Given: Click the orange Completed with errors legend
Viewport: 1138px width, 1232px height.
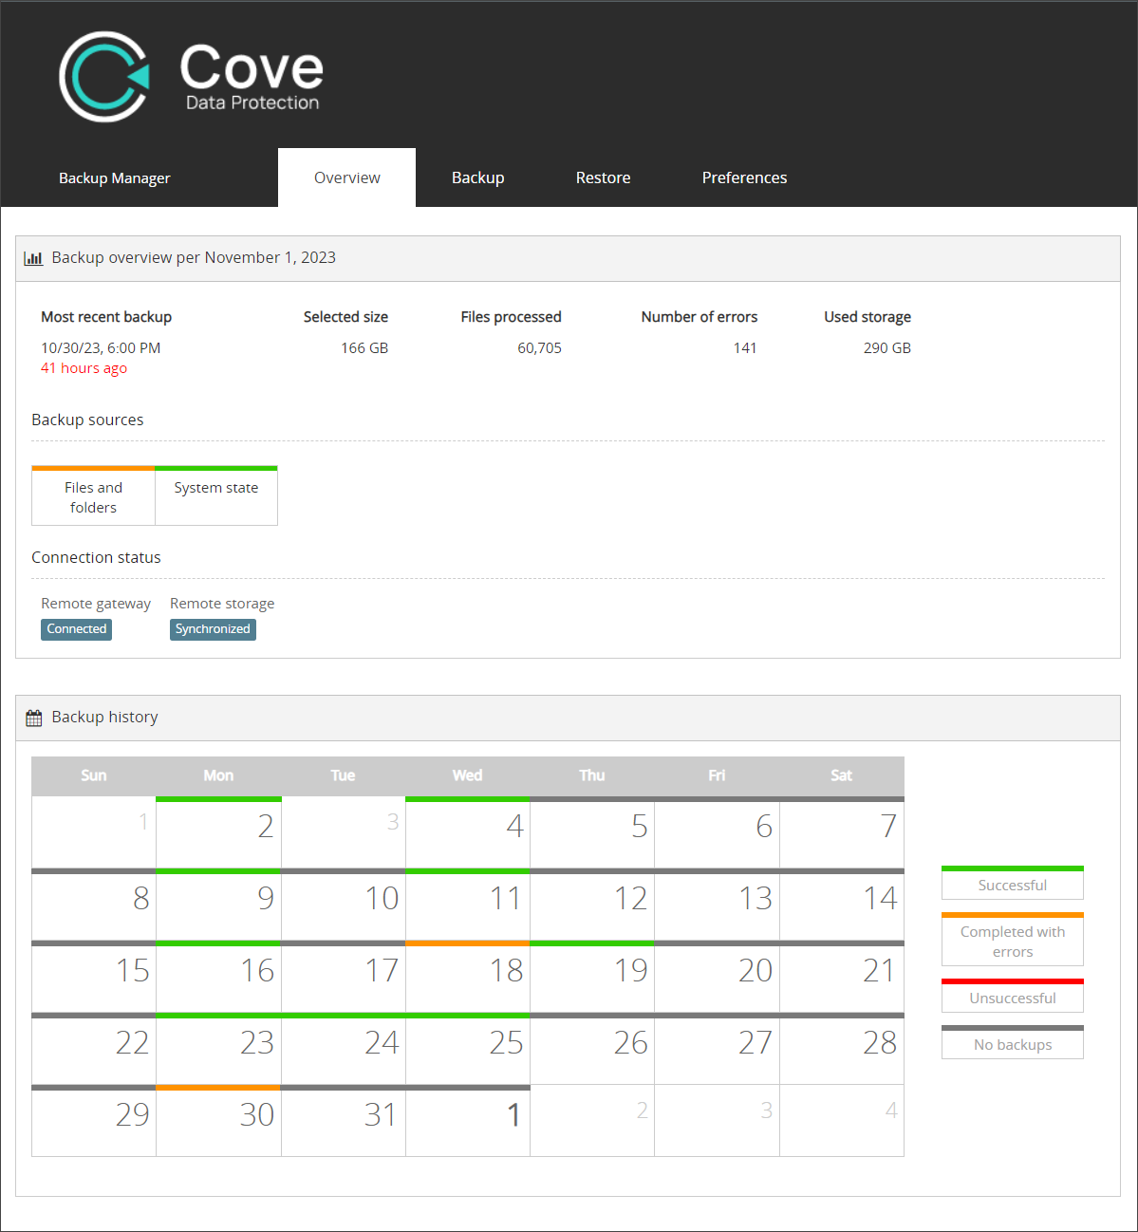Looking at the screenshot, I should pos(1012,942).
